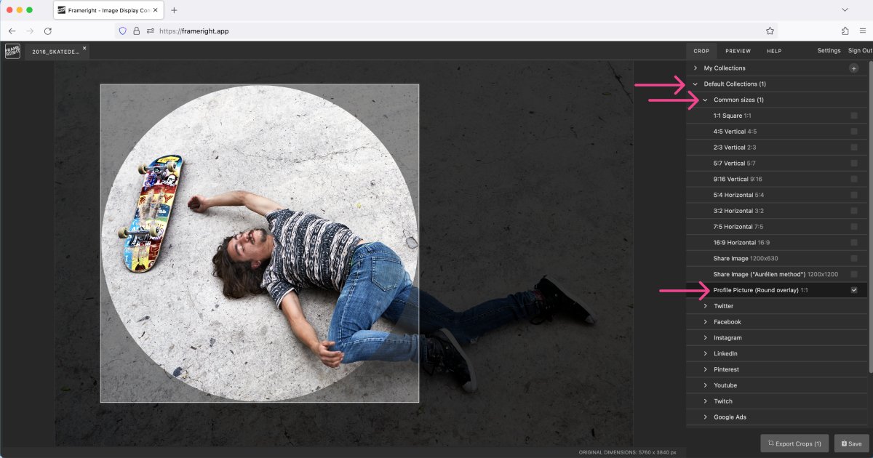
Task: Enable the 1:1 Square crop checkbox
Action: 853,115
